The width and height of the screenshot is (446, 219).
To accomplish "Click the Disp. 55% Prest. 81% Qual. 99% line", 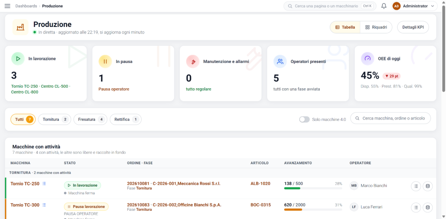I will [x=392, y=86].
